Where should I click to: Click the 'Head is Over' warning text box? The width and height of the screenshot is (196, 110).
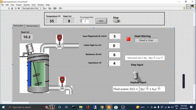point(146,40)
